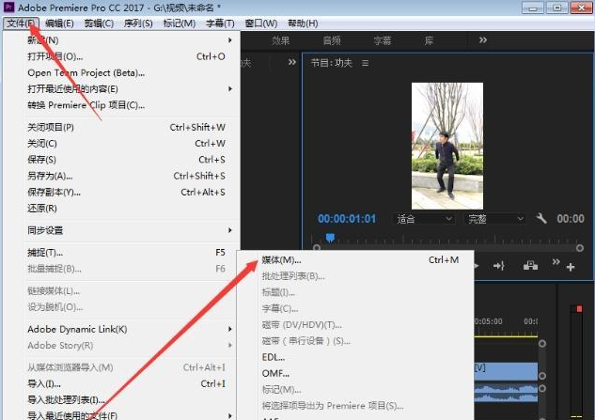Click the insert edit icon in monitor
This screenshot has height=420, width=595.
pos(499,266)
